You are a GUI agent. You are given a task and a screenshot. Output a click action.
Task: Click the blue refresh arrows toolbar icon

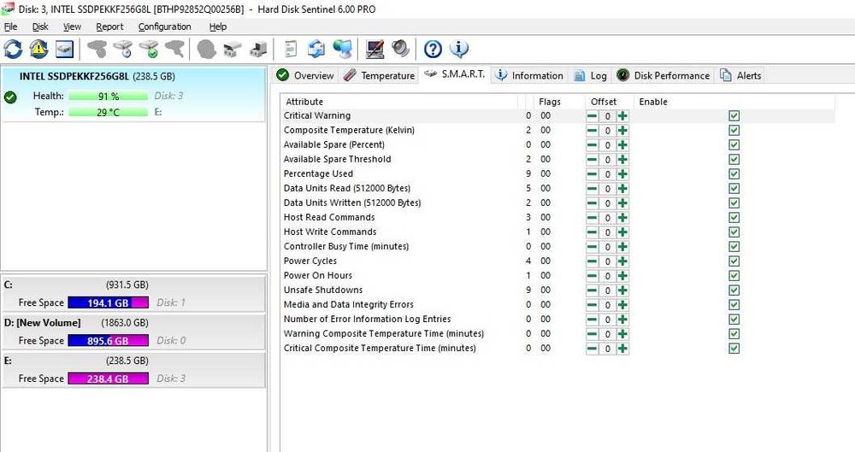coord(13,49)
